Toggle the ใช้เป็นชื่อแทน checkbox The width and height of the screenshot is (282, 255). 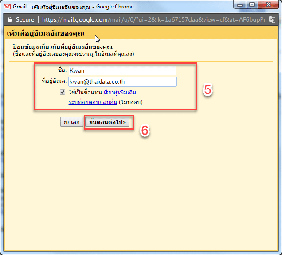[63, 92]
